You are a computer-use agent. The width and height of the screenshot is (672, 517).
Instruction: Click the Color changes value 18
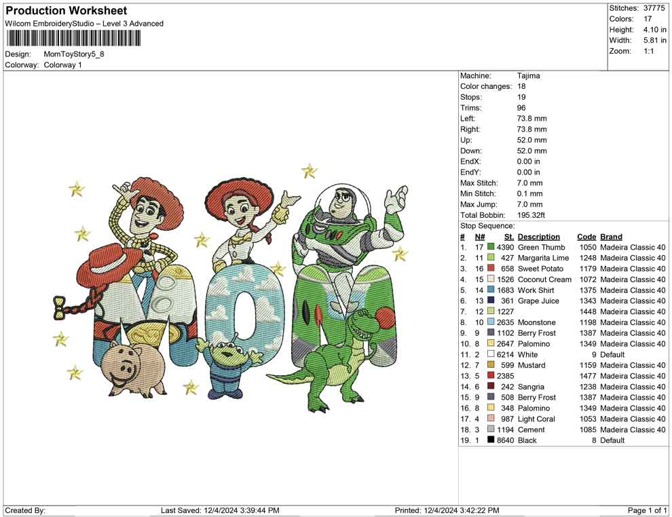[521, 86]
